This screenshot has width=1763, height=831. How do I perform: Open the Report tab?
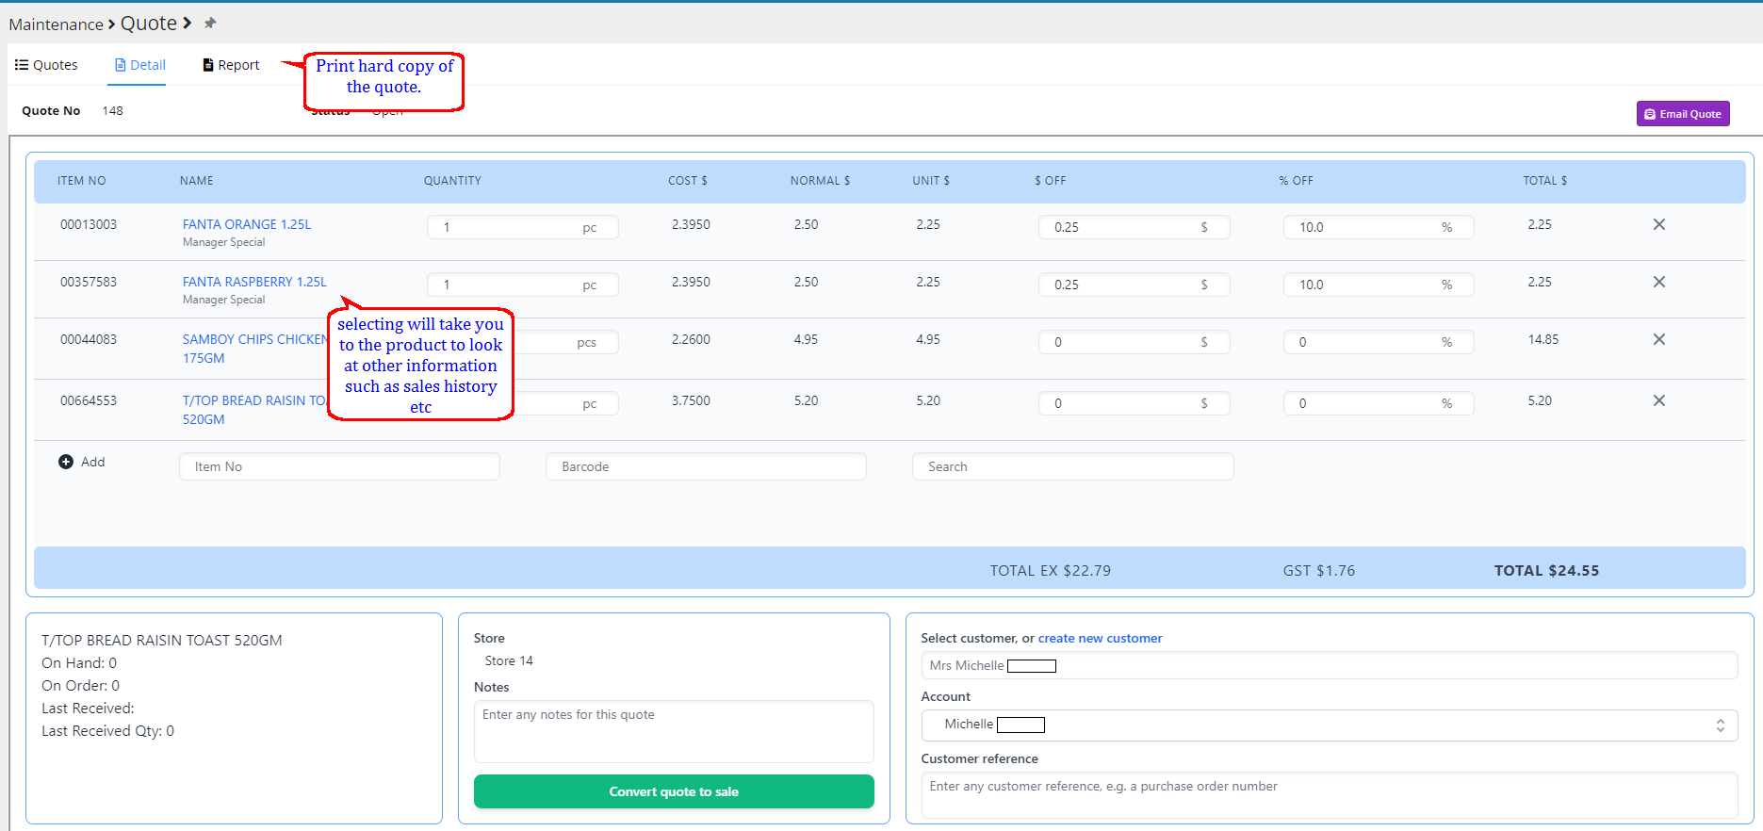(x=231, y=65)
